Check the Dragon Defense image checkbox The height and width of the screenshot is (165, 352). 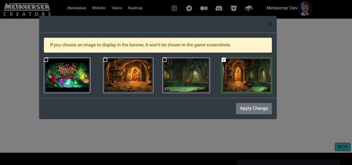(x=46, y=60)
